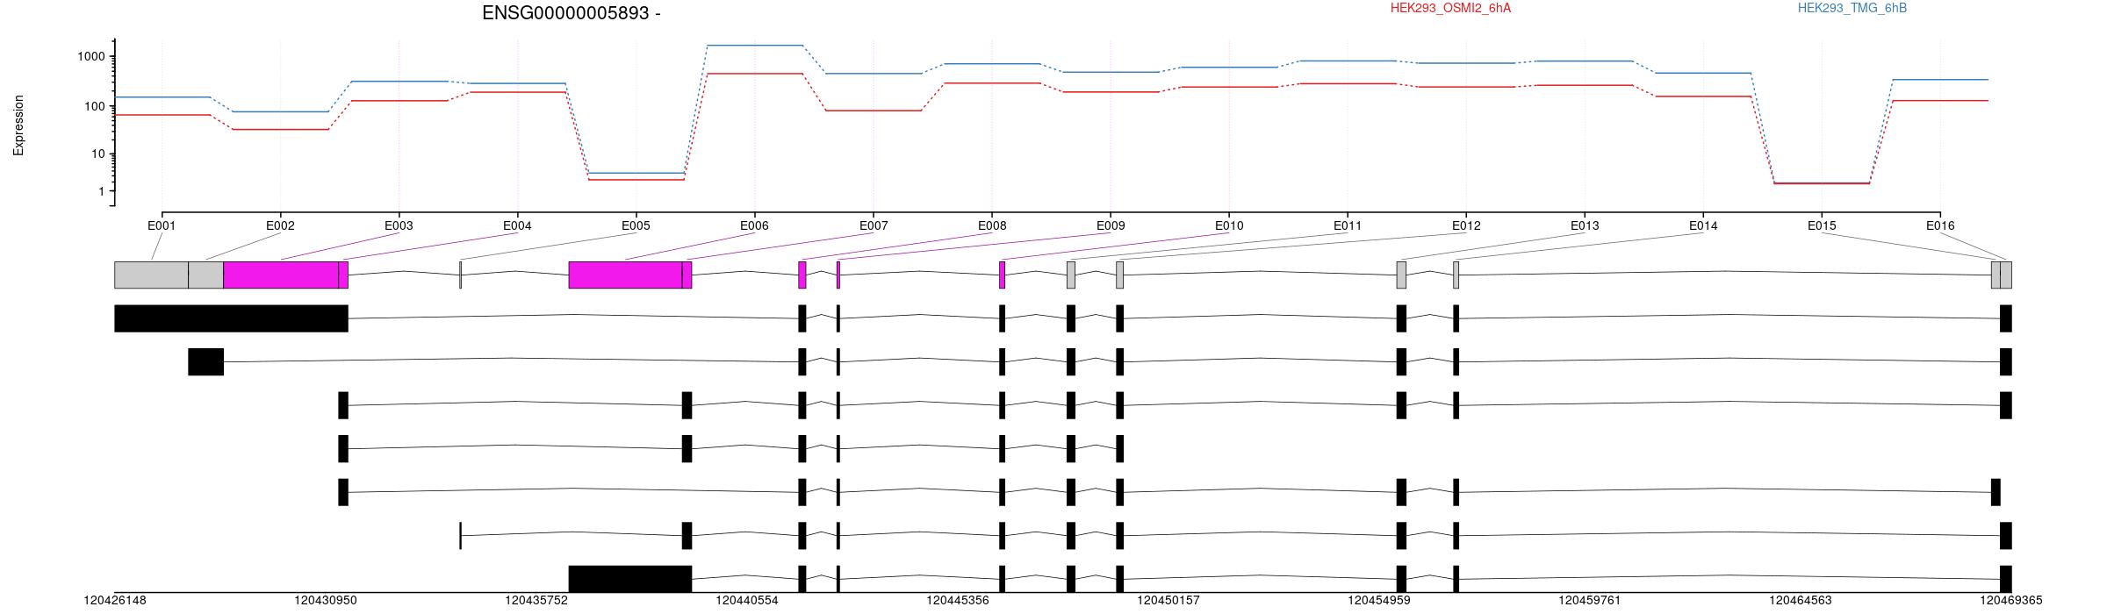Click the wide magenta exon box under E005

point(625,275)
